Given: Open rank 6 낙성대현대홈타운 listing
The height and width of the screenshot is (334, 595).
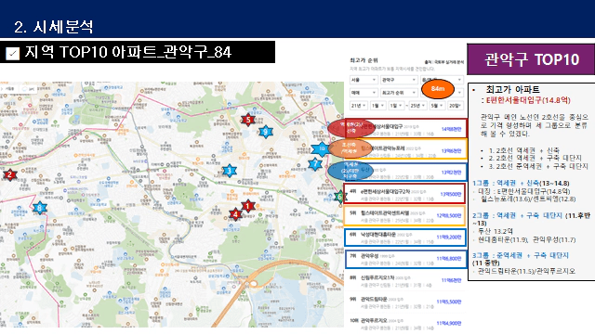Looking at the screenshot, I should pos(405,238).
